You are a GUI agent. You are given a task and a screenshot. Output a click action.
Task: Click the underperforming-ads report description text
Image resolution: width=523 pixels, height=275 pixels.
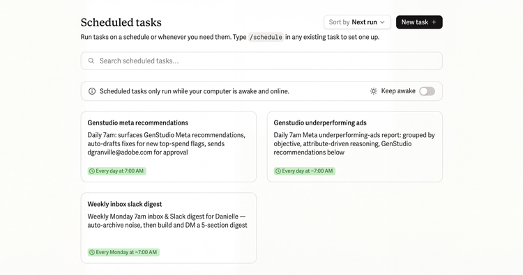click(354, 143)
